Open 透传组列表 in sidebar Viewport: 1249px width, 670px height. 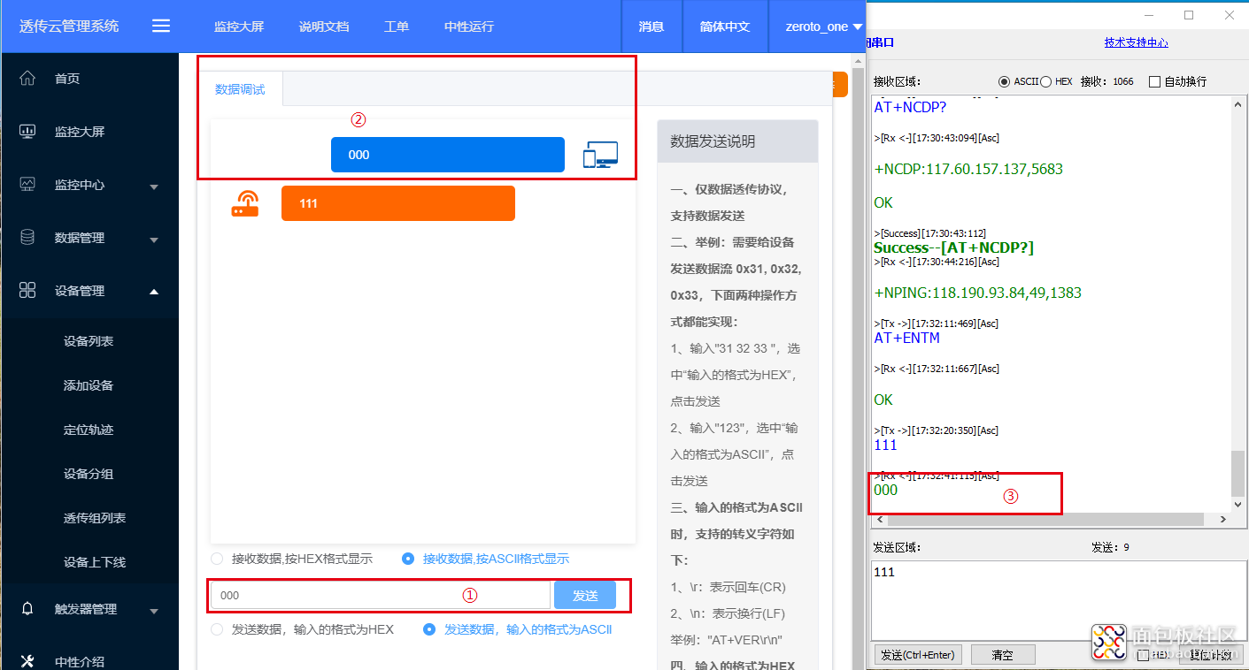point(95,518)
